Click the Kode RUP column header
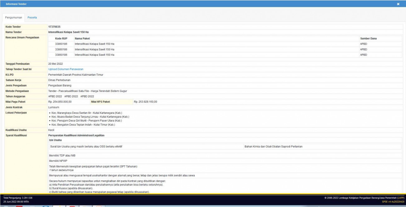Image resolution: width=406 pixels, height=207 pixels. point(61,38)
